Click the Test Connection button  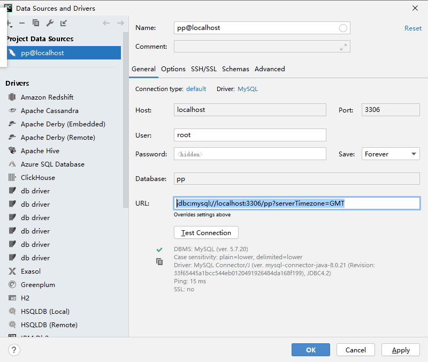(x=206, y=232)
